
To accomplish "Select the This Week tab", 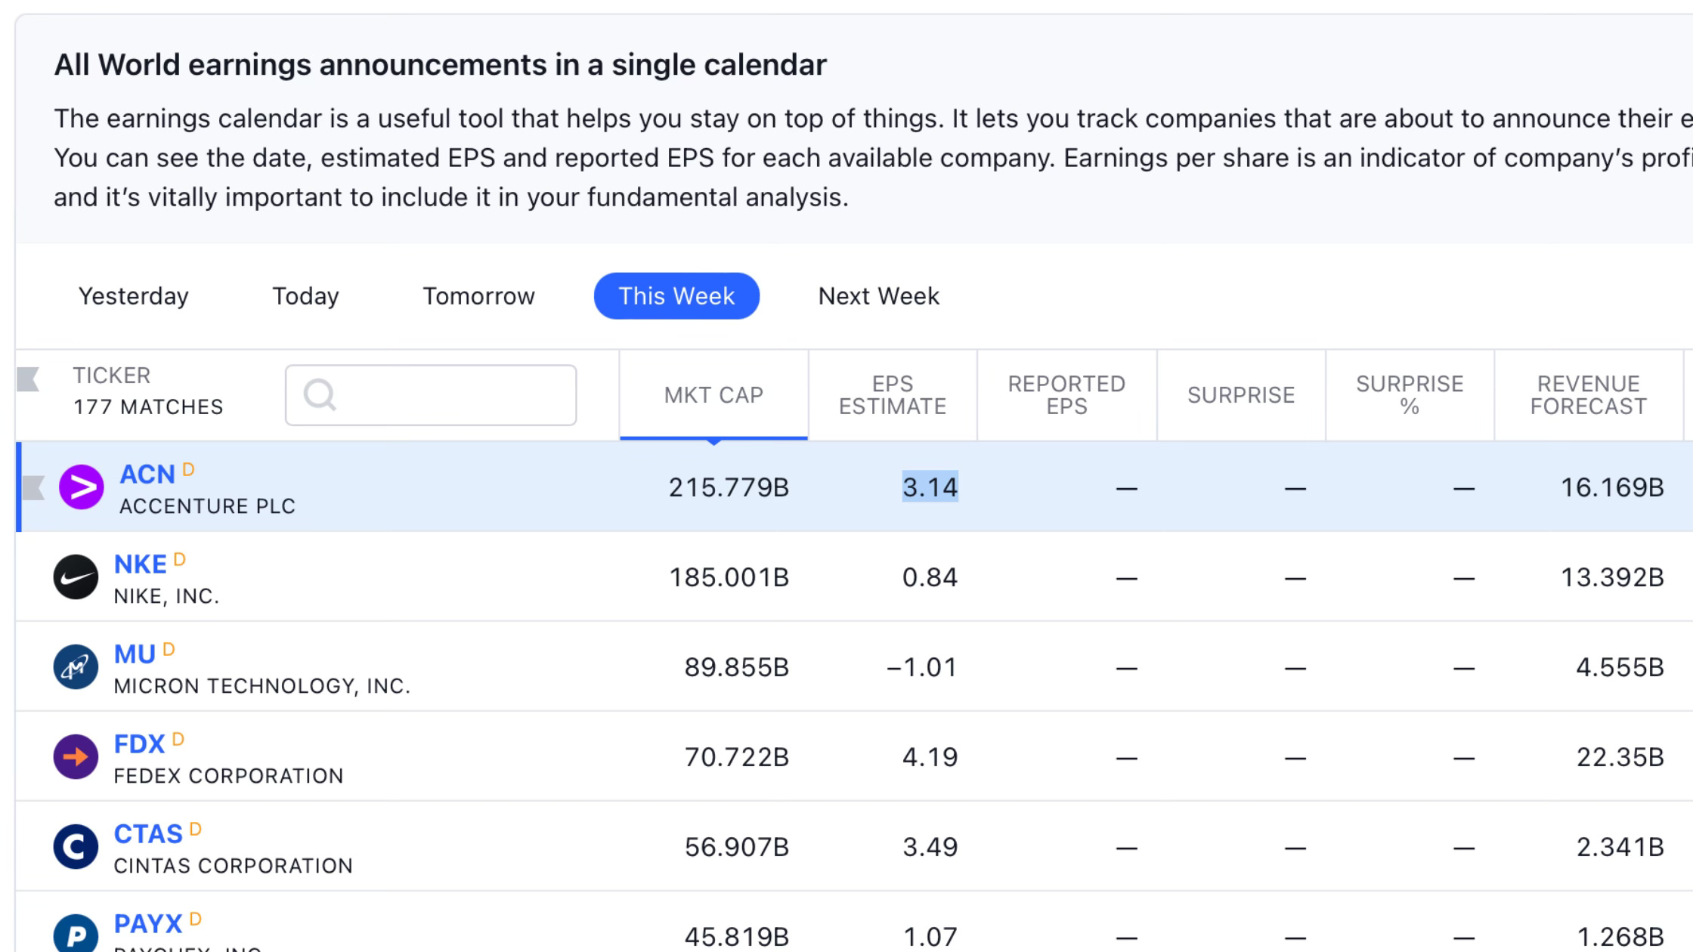I will pyautogui.click(x=676, y=296).
